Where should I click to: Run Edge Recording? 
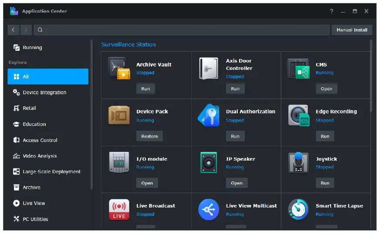325,136
